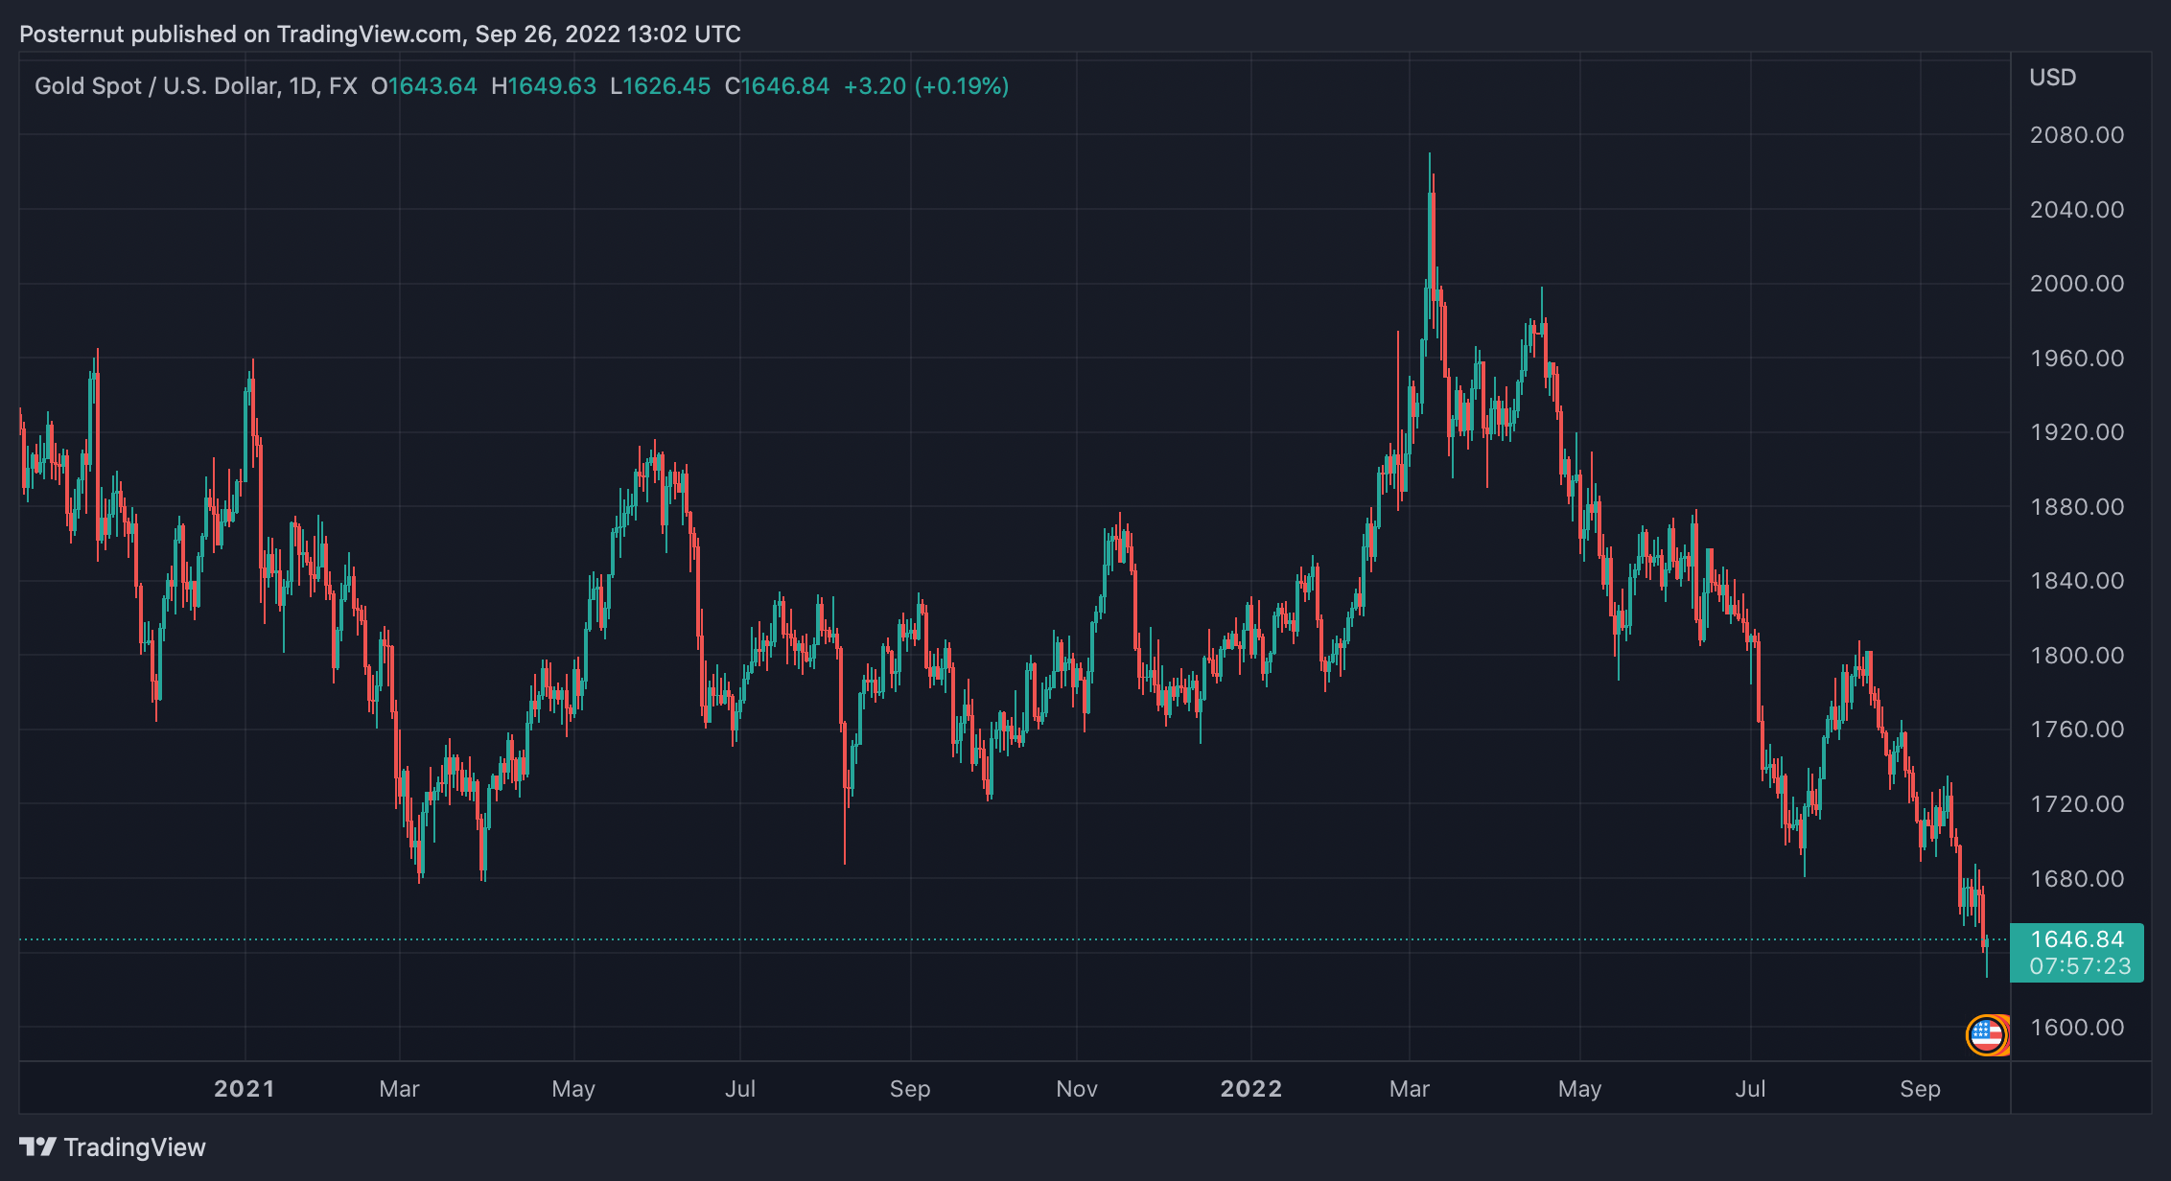Click the published-on TradingView.com header text
2171x1181 pixels.
point(381,35)
